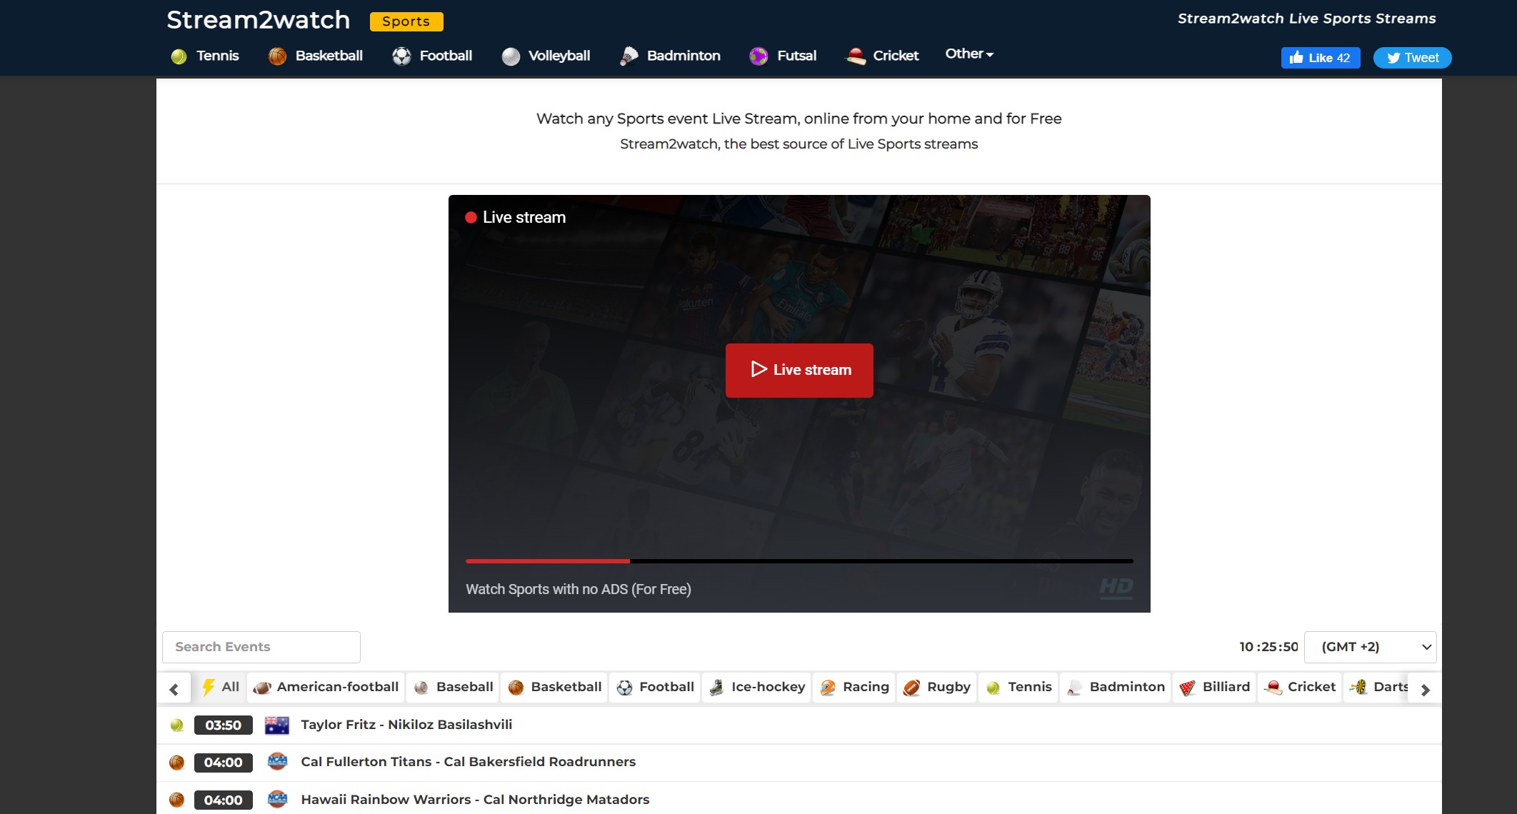Select the Racing filter tab

854,688
